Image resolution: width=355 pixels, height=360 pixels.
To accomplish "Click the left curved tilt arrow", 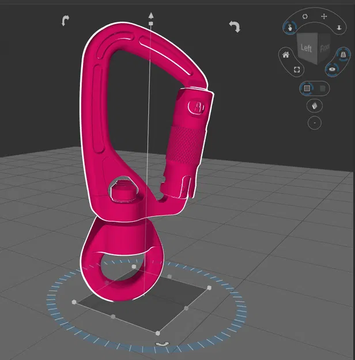I will tap(65, 20).
